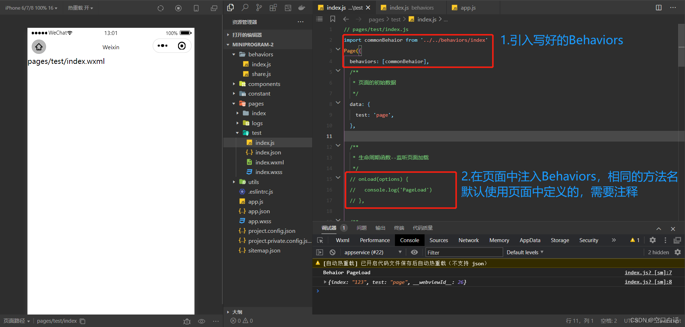The width and height of the screenshot is (685, 327).
Task: Collapse the debugger panel upward arrow
Action: [659, 229]
